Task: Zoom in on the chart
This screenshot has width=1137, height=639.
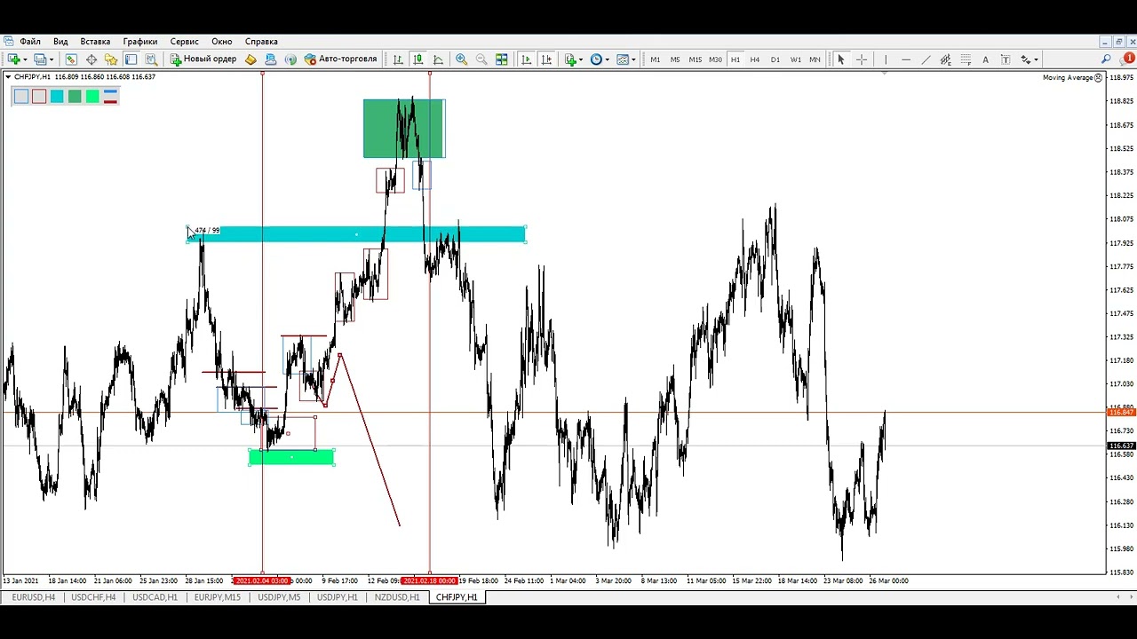Action: [x=461, y=59]
